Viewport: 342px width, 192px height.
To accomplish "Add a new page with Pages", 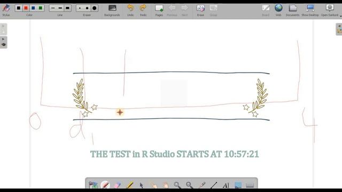I will (x=159, y=10).
